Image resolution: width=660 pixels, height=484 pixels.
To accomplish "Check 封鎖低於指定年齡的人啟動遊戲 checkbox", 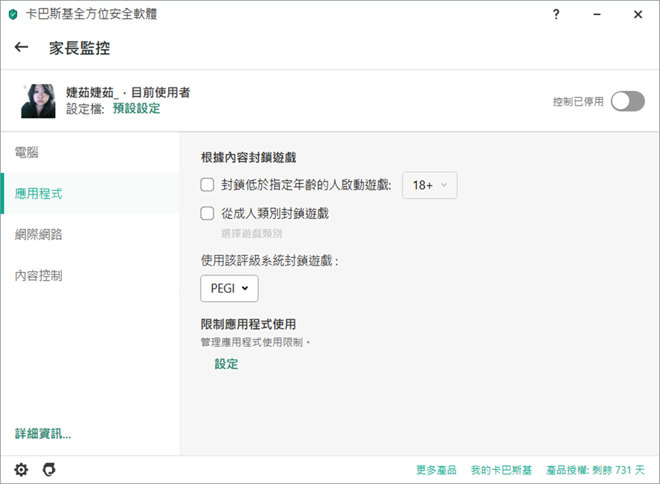I will [x=207, y=185].
